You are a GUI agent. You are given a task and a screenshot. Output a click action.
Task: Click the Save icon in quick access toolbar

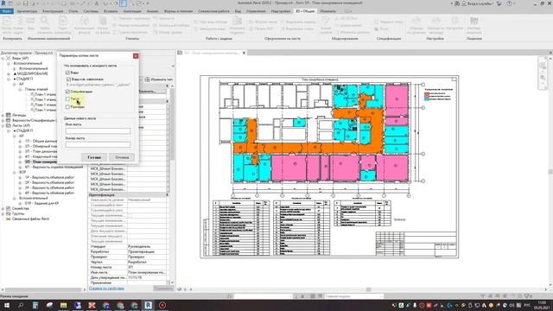coord(26,3)
